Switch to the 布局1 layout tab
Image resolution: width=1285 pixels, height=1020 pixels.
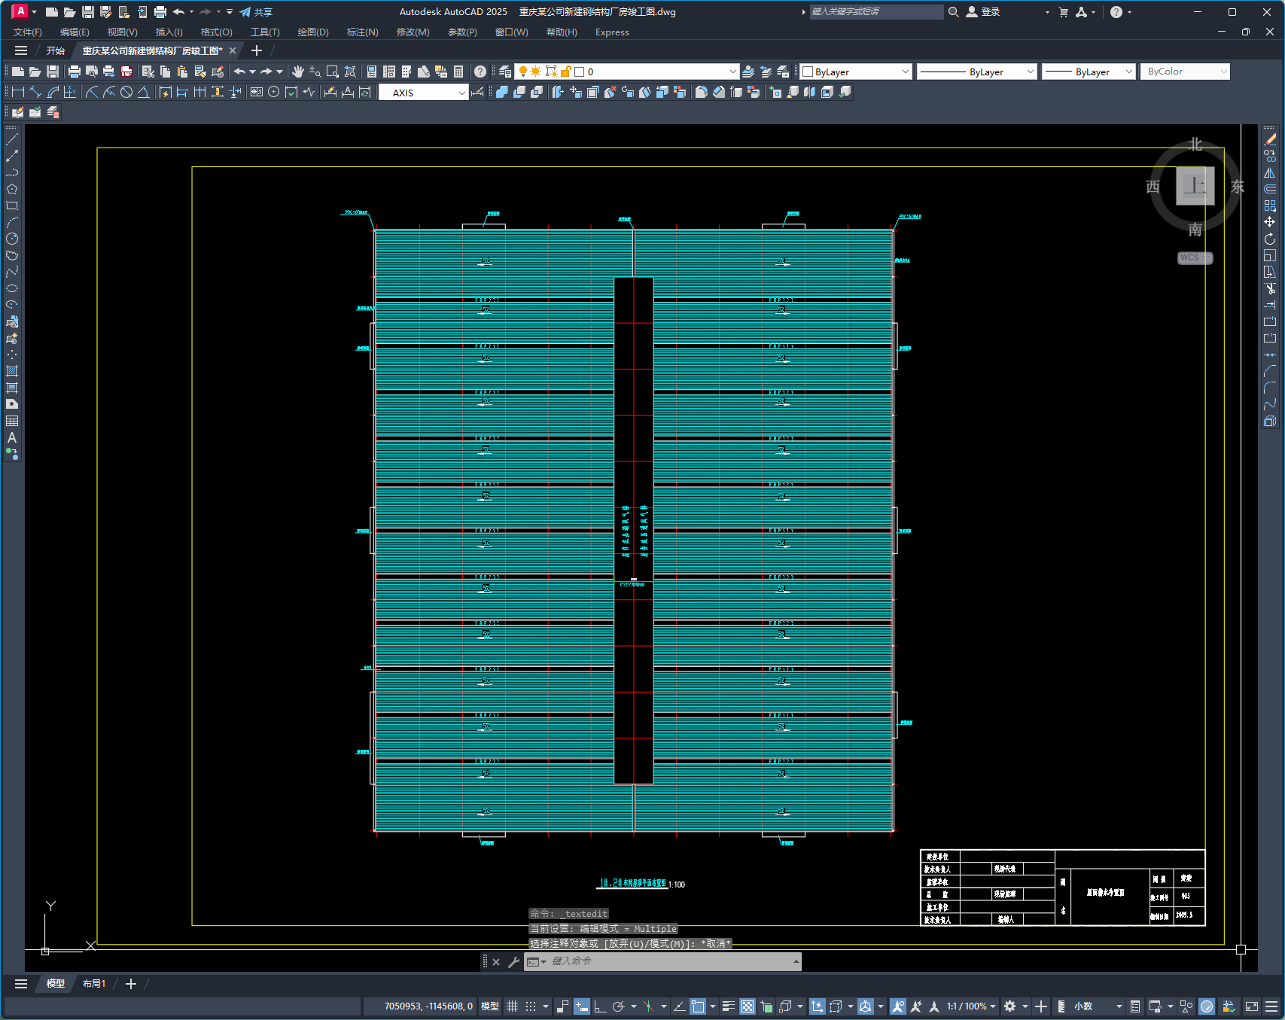tap(94, 984)
